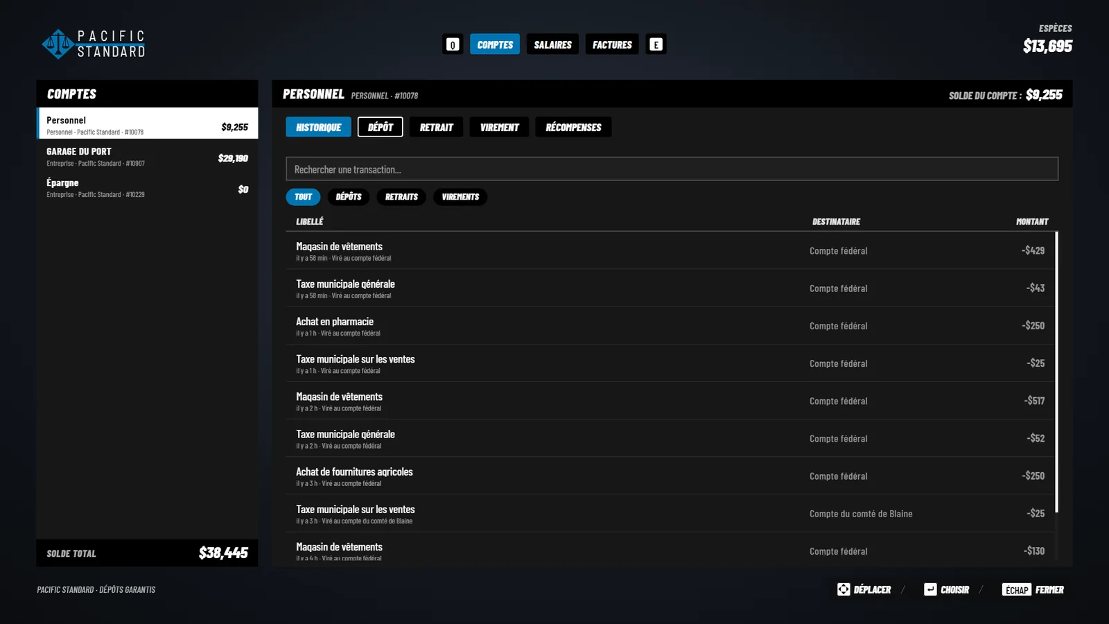The height and width of the screenshot is (624, 1109).
Task: Click the Fermer label
Action: tap(1049, 590)
